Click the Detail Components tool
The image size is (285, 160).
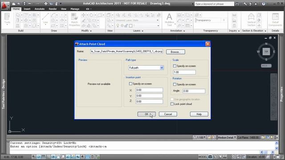click(275, 20)
